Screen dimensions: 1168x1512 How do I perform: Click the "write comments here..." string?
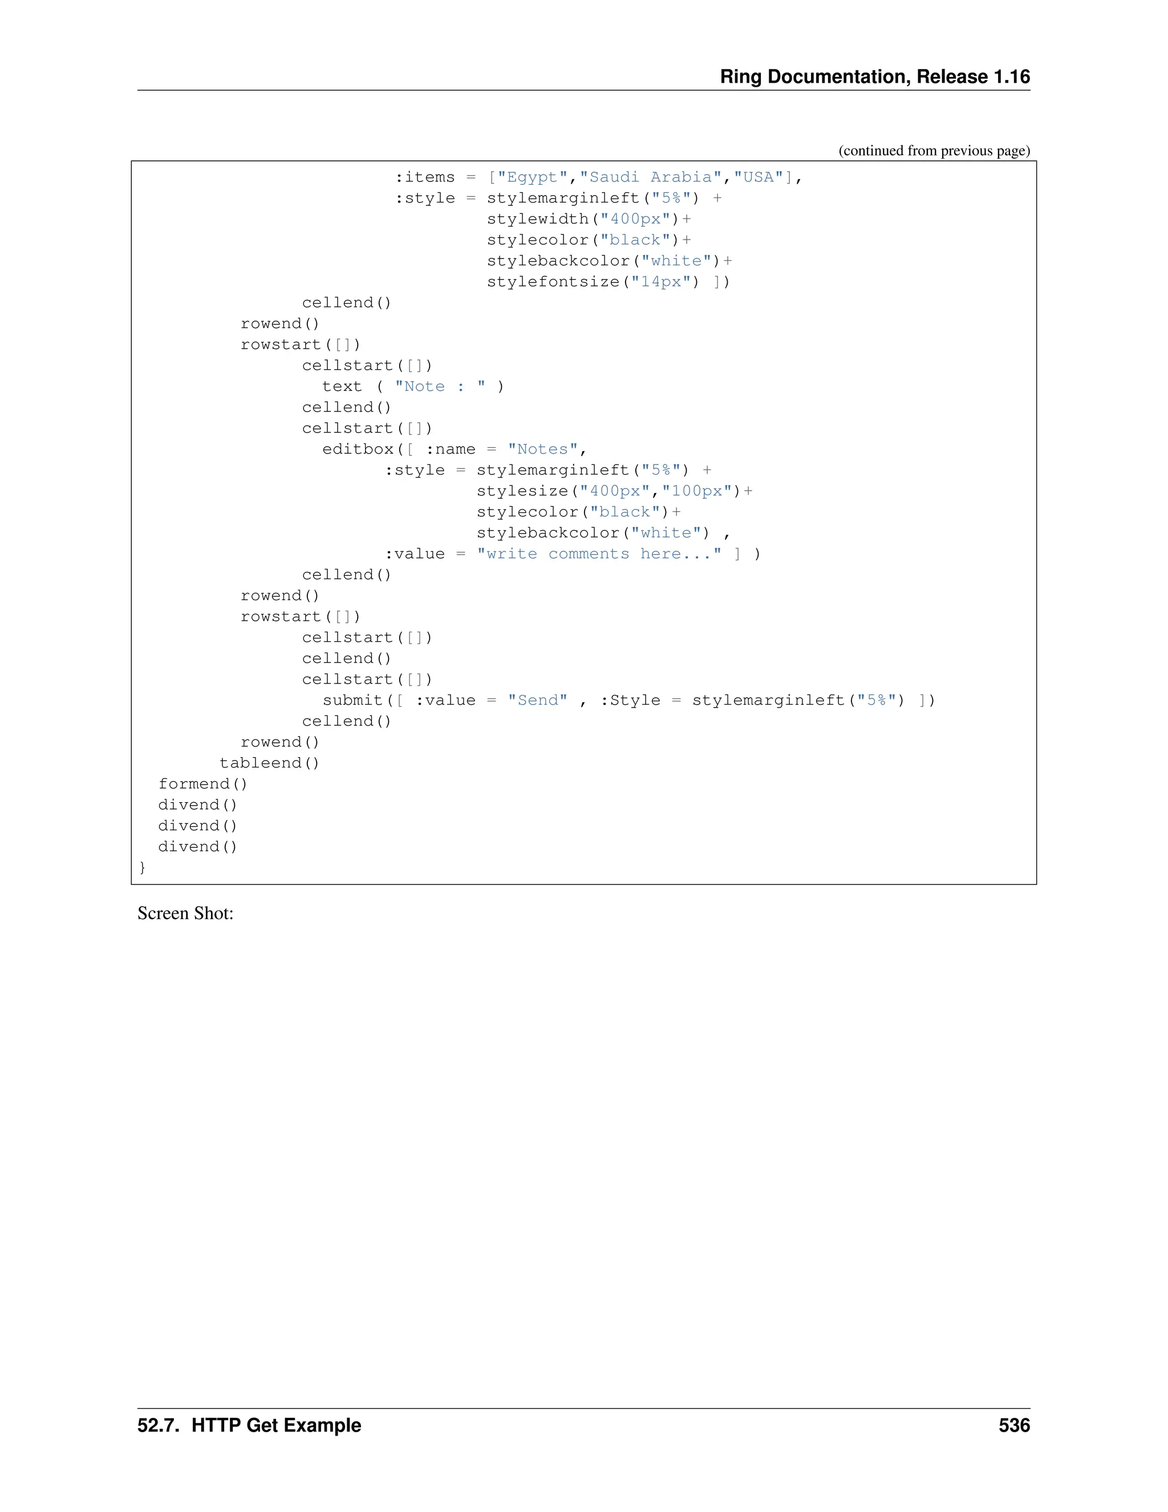pos(598,554)
